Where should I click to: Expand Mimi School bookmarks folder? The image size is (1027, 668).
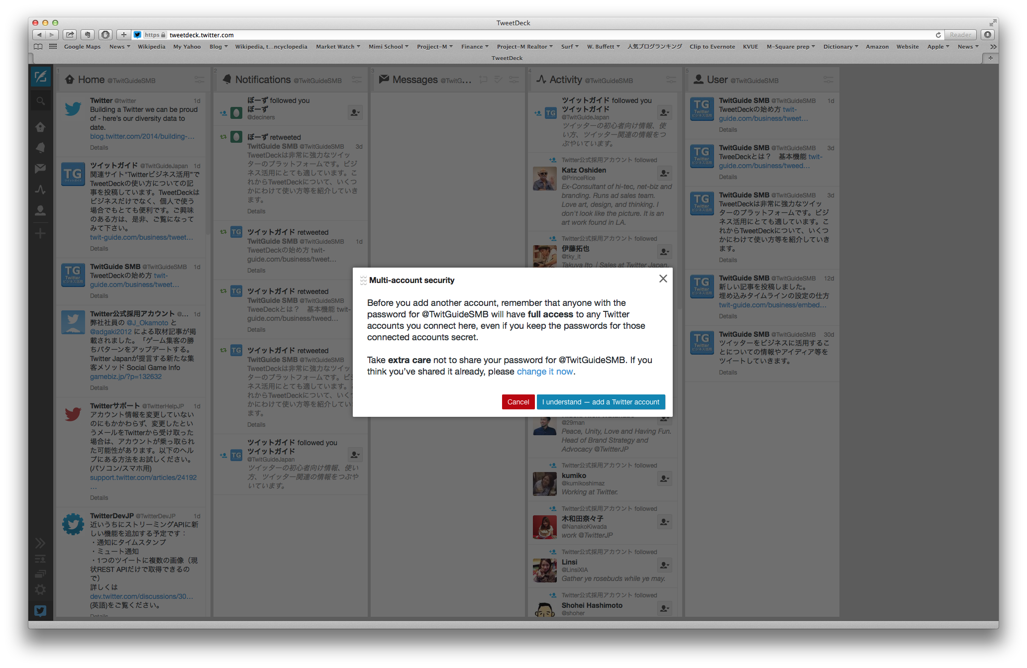tap(388, 47)
